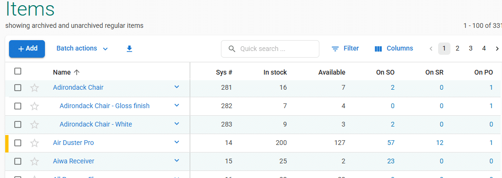This screenshot has width=502, height=178.
Task: Click the magnifier icon in Quick search
Action: click(x=232, y=49)
